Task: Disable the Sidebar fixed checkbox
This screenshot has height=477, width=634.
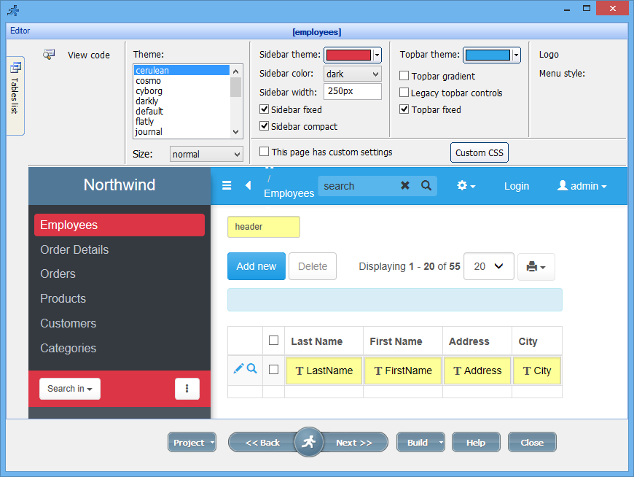Action: click(265, 109)
